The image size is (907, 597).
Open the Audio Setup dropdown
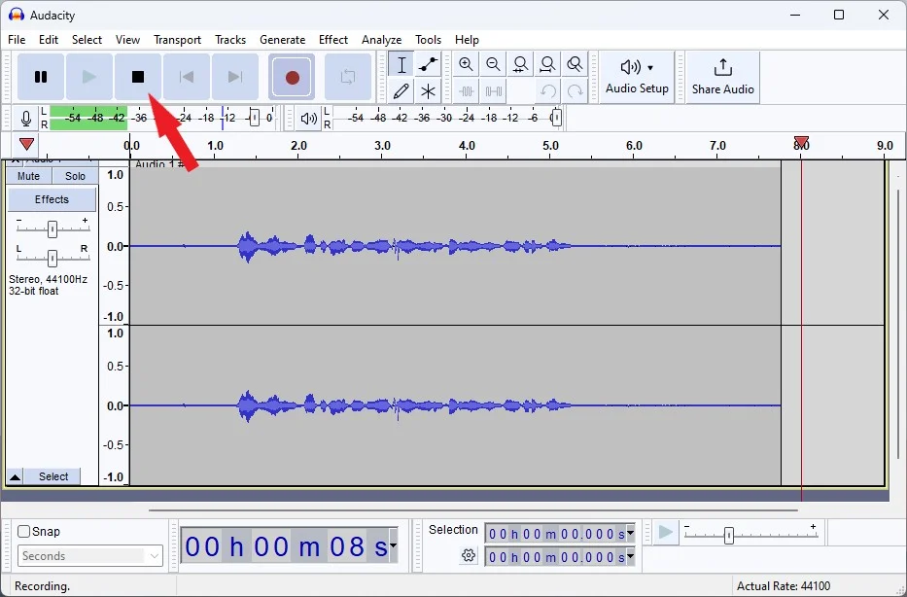pos(637,77)
